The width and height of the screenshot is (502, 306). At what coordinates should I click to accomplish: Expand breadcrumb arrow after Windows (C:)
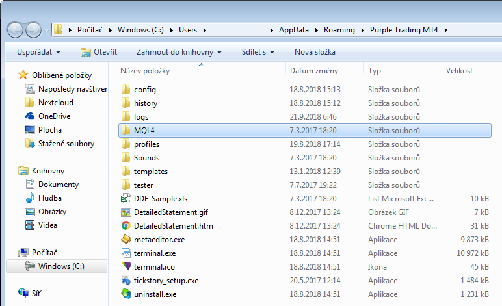pos(171,30)
